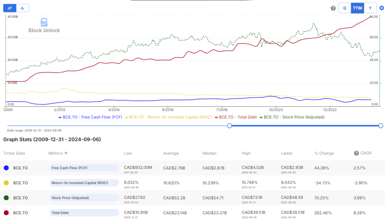This screenshot has width=385, height=220.
Task: Click the Return On Invested Capital (ROIC) chip
Action: (x=84, y=183)
